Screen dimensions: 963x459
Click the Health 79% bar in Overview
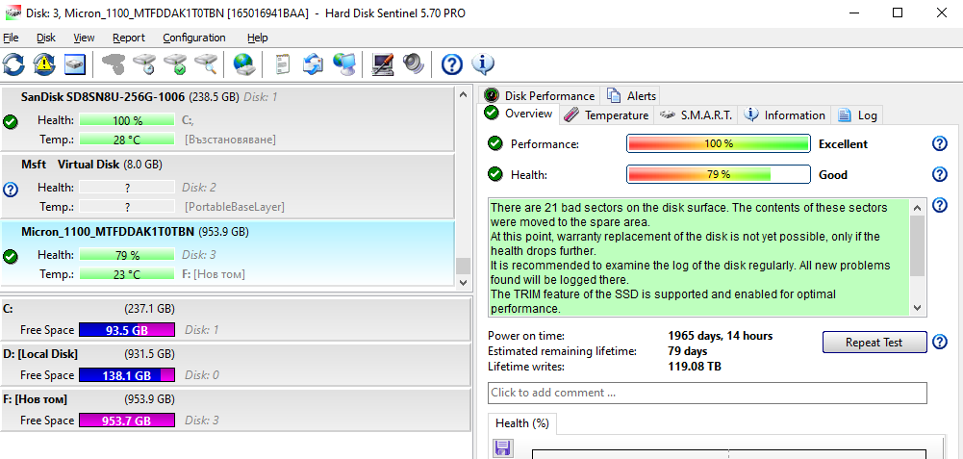click(718, 175)
